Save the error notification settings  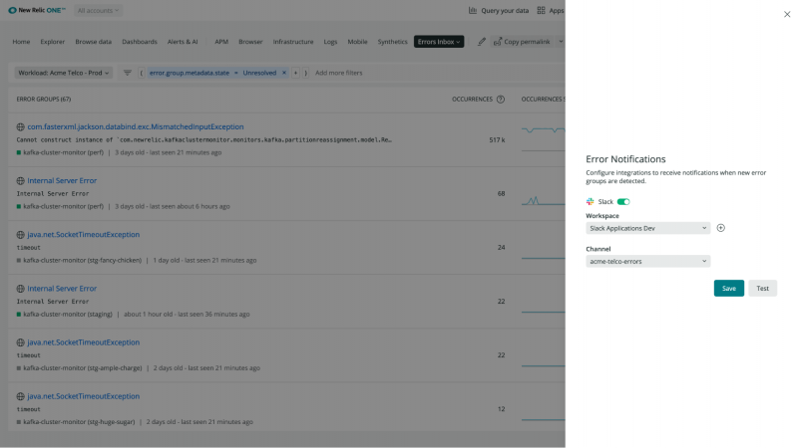[x=729, y=288]
